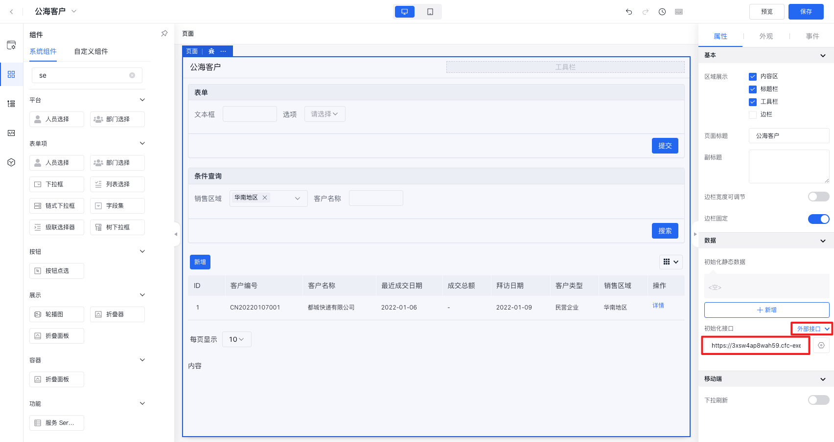Image resolution: width=834 pixels, height=442 pixels.
Task: Open the outline tree sidebar icon
Action: (x=11, y=104)
